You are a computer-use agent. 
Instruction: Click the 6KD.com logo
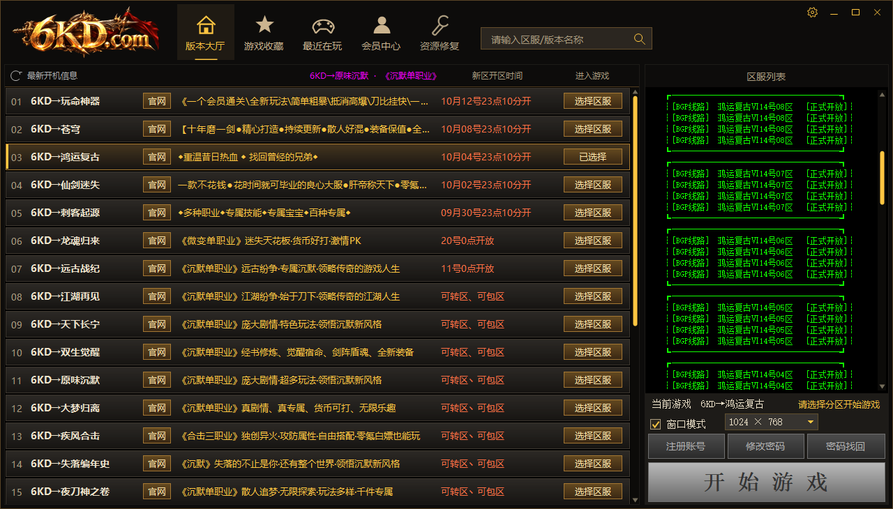coord(85,33)
